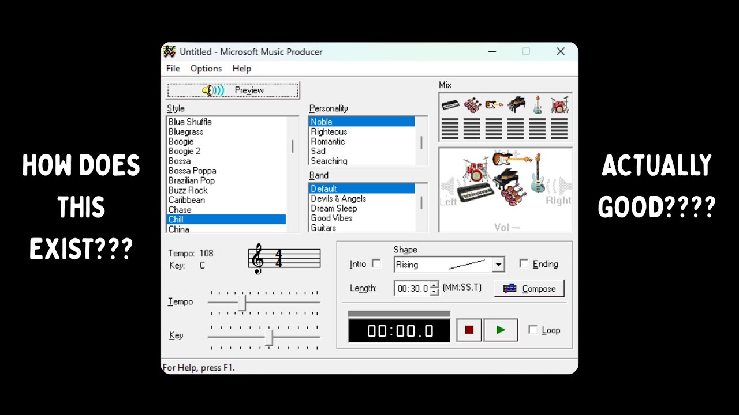Choose Bossa Poppa in the Style list
The image size is (739, 415).
[226, 171]
